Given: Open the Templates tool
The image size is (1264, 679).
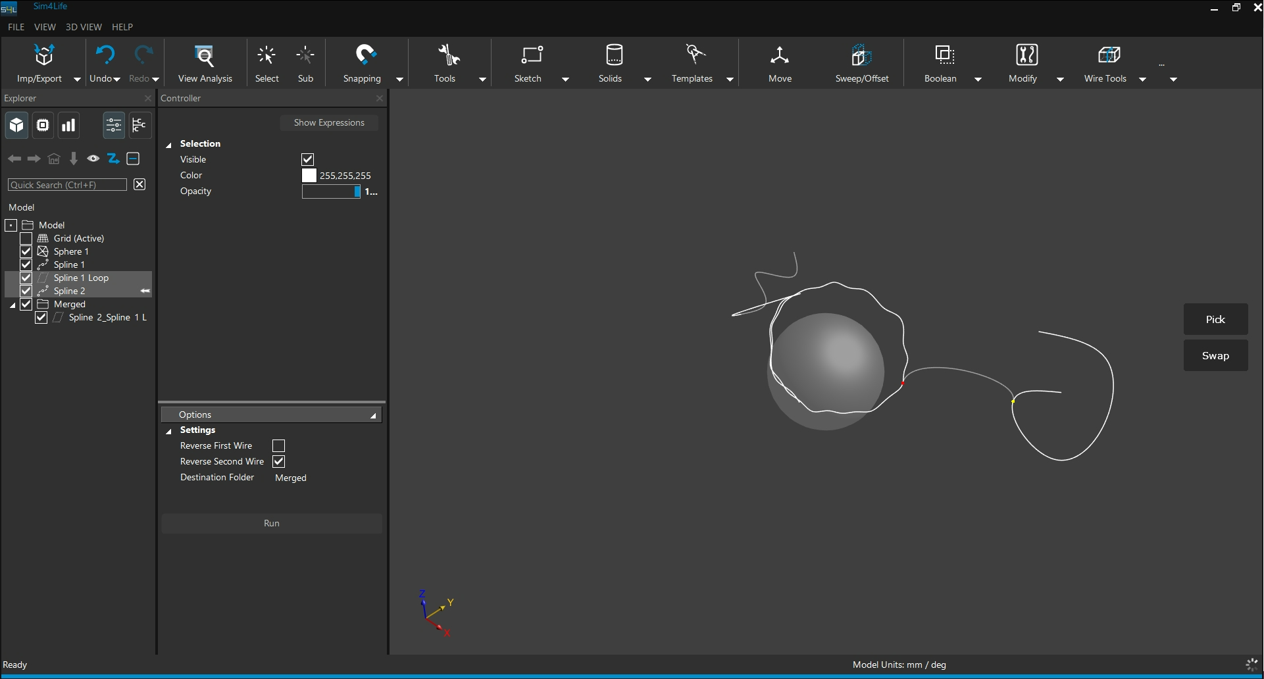Looking at the screenshot, I should [695, 55].
